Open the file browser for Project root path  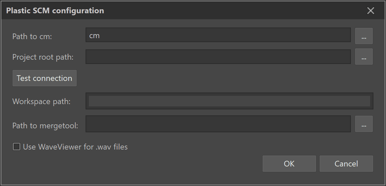coord(364,57)
